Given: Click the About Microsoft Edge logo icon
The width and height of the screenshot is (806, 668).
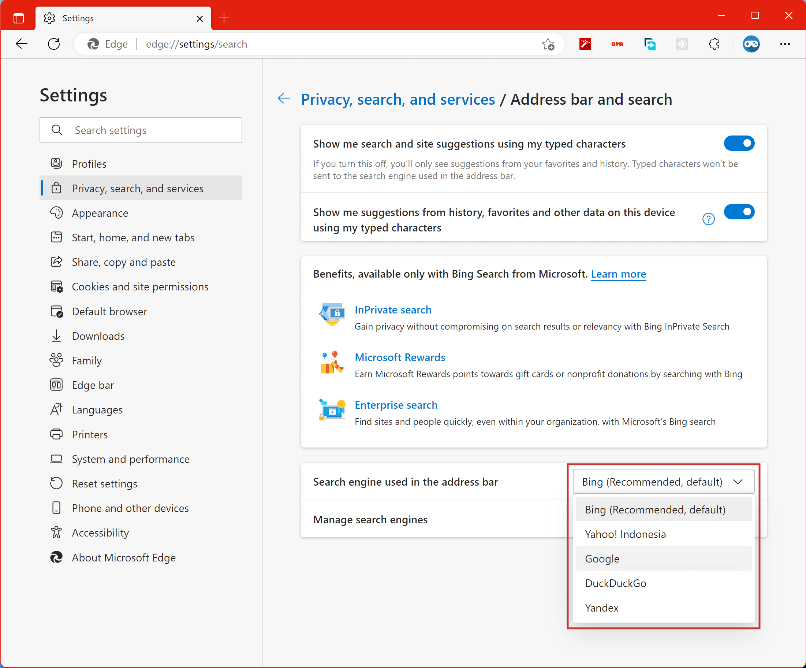Looking at the screenshot, I should [56, 557].
